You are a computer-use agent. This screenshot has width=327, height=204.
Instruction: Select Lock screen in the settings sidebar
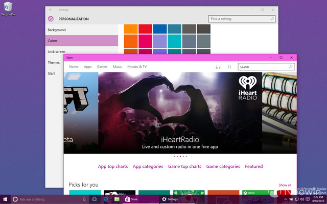coord(56,52)
